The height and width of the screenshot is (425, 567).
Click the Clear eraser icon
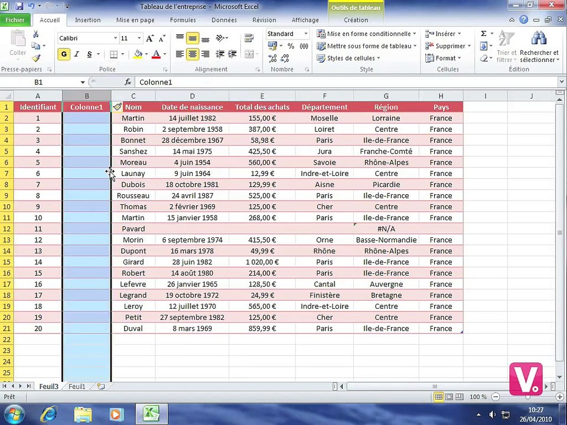[x=484, y=58]
